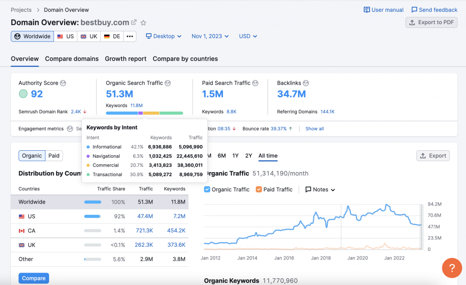Click Show all engagement metrics link

pos(314,129)
